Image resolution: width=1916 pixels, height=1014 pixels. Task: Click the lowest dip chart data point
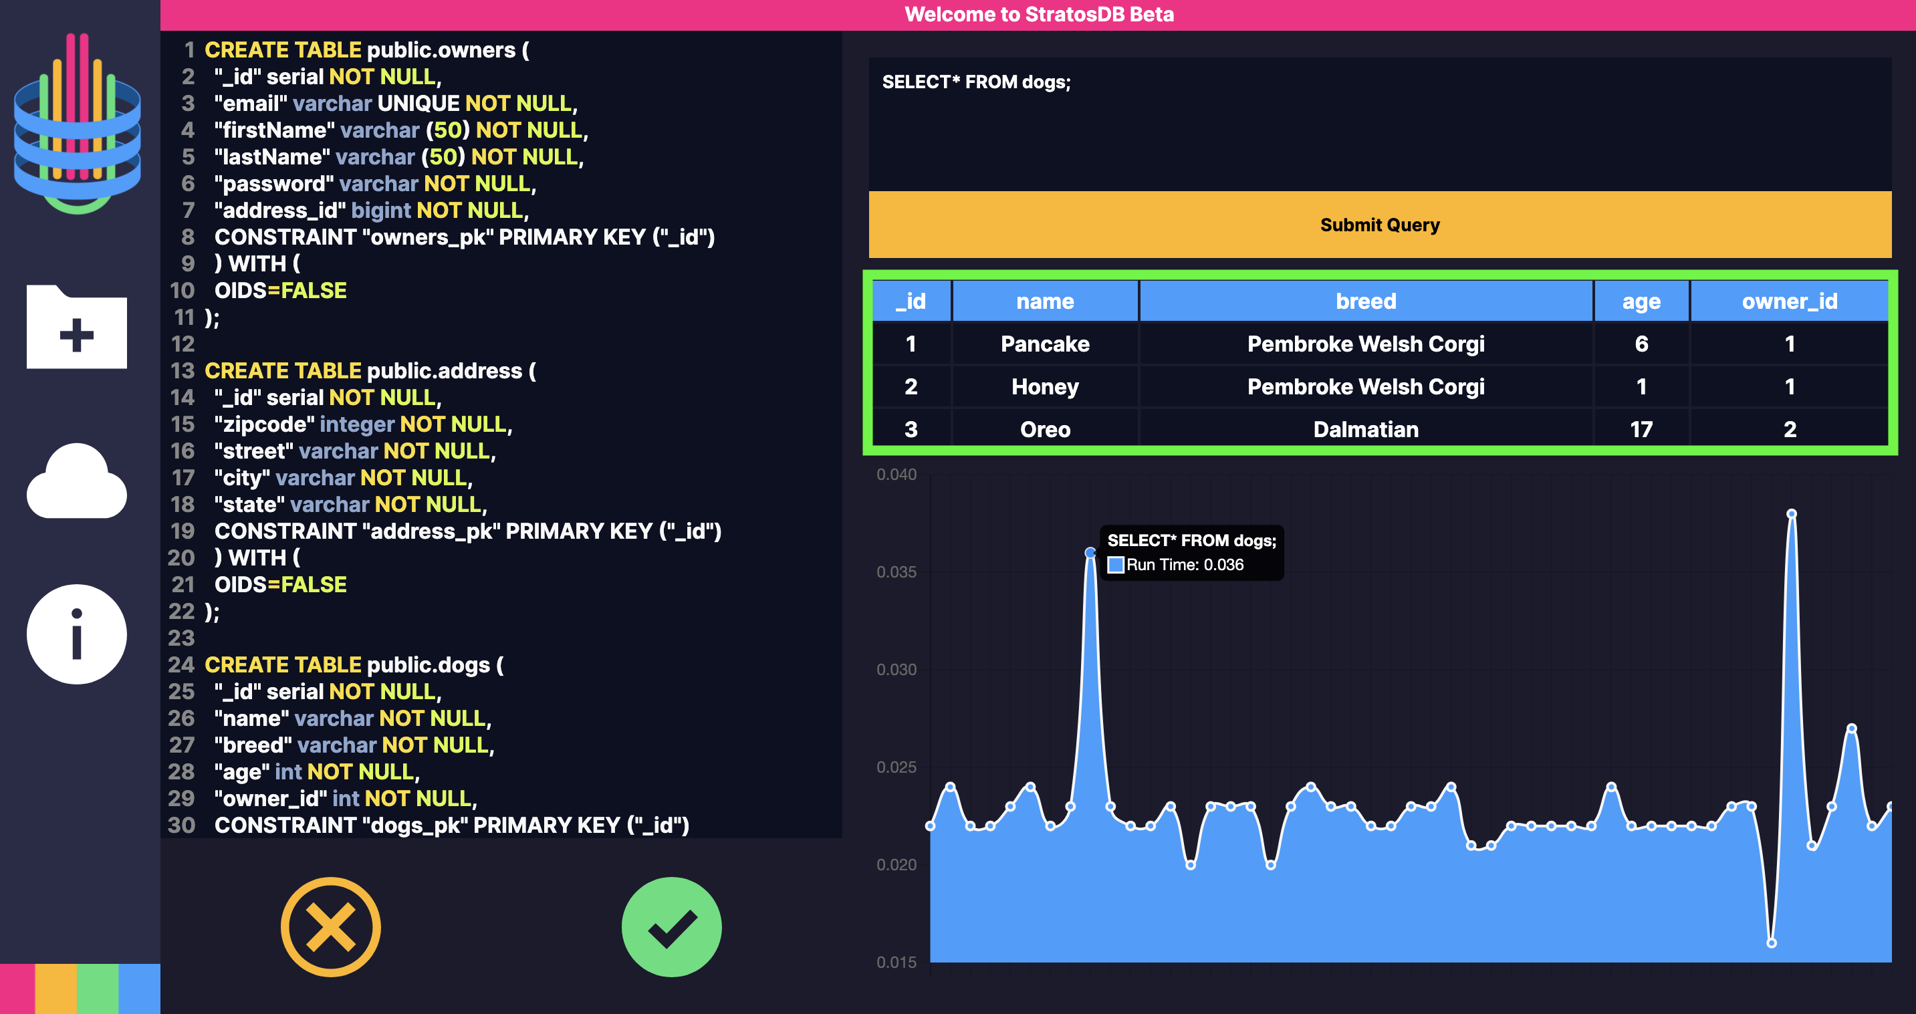click(1771, 942)
